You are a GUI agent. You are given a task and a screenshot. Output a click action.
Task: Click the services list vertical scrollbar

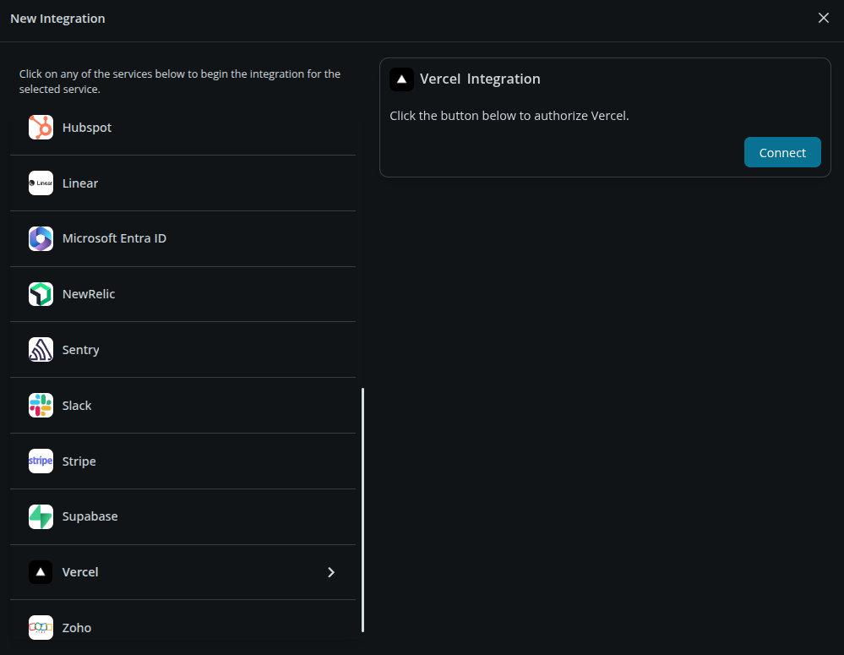[x=362, y=510]
